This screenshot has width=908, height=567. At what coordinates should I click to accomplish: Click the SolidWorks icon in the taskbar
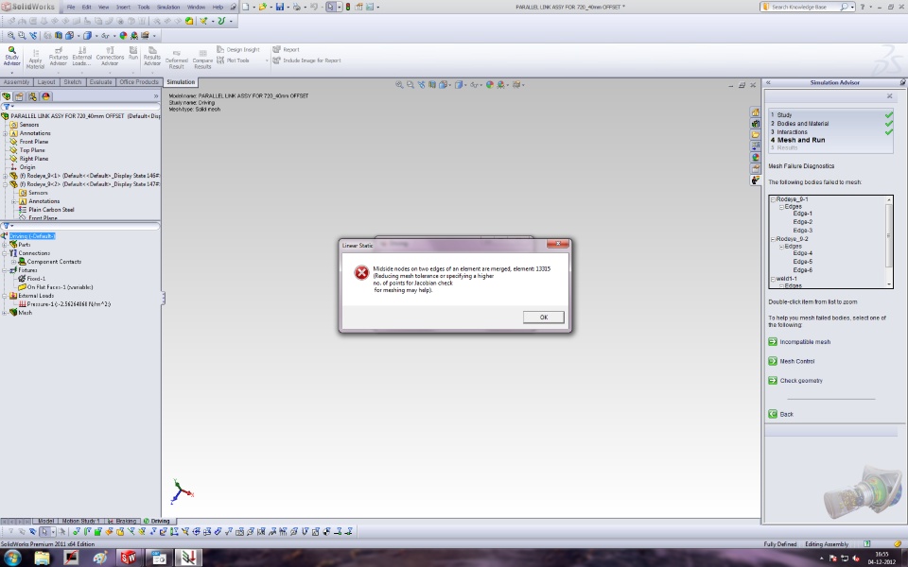[129, 558]
